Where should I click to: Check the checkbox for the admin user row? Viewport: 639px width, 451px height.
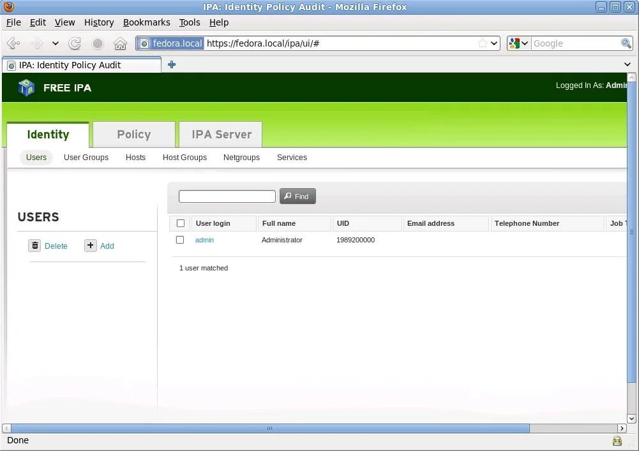tap(180, 240)
